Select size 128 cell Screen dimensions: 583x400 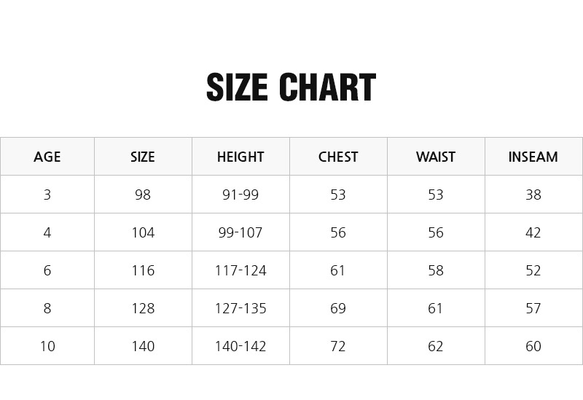pyautogui.click(x=143, y=308)
